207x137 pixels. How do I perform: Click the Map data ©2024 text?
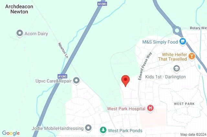point(193,134)
